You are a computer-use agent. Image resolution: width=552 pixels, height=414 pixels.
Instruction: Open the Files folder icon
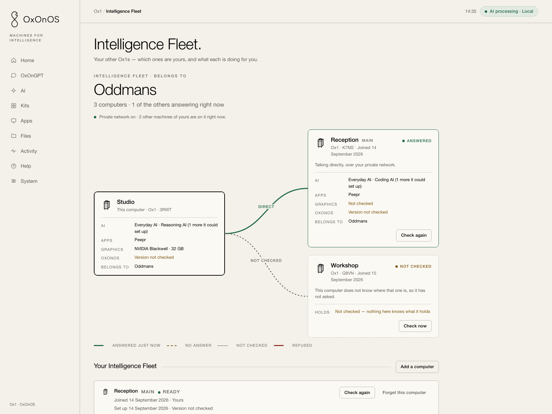(14, 136)
